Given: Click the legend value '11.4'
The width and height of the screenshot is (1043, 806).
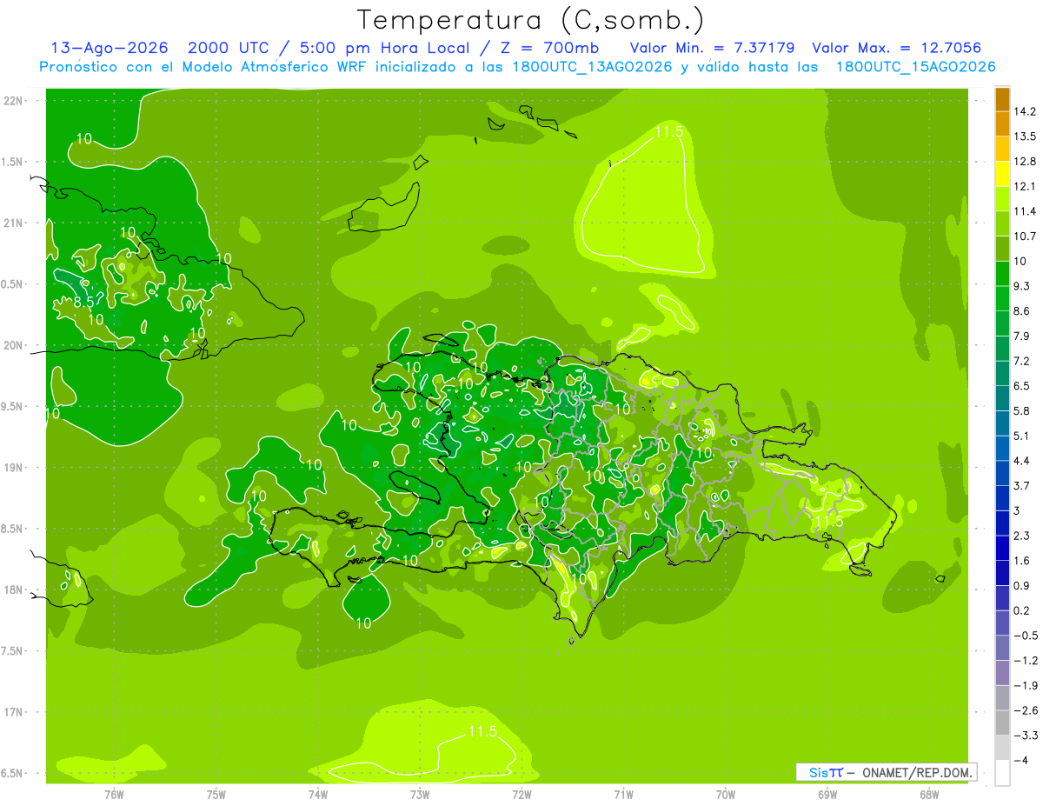Looking at the screenshot, I should click(x=1024, y=211).
